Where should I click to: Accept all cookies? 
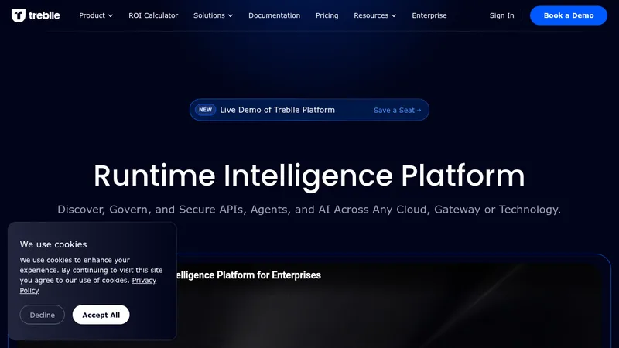(101, 315)
